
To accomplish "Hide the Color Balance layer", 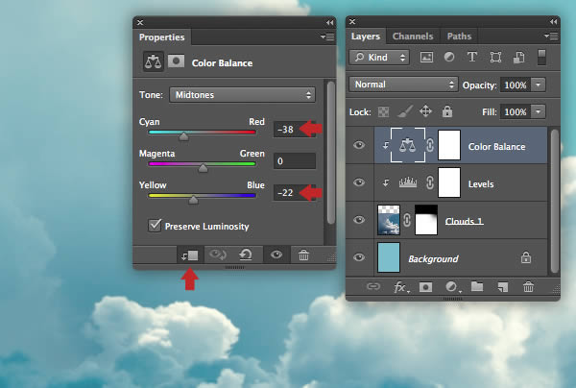I will tap(359, 145).
